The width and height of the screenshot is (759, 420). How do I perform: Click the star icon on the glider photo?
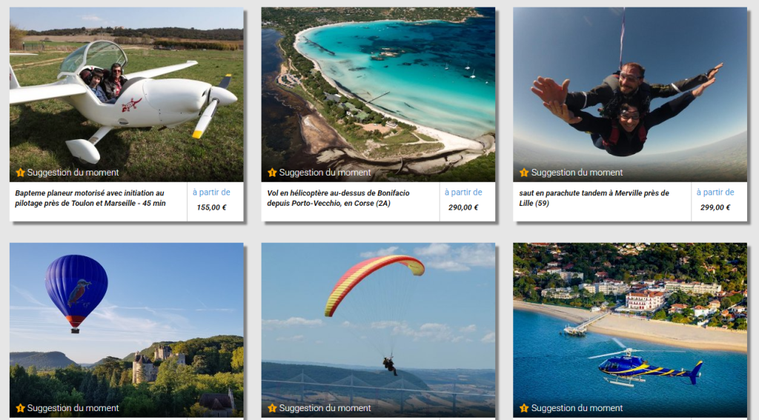tap(20, 173)
